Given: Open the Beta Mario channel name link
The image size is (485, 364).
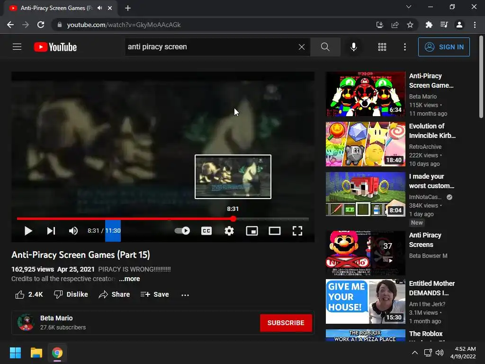Looking at the screenshot, I should pyautogui.click(x=56, y=318).
